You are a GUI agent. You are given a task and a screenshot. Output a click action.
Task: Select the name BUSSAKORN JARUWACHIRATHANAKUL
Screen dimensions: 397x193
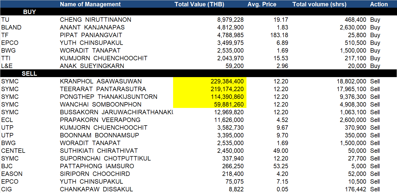point(117,112)
